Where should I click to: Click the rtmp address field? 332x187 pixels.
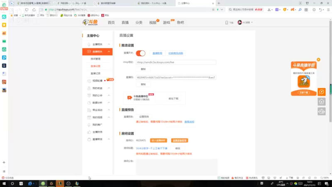tap(176, 62)
